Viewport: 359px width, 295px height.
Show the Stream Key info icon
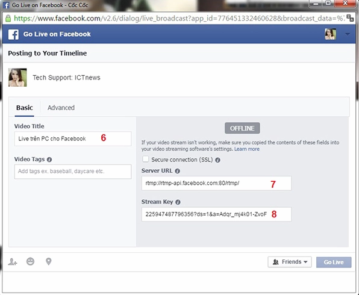[x=178, y=202]
